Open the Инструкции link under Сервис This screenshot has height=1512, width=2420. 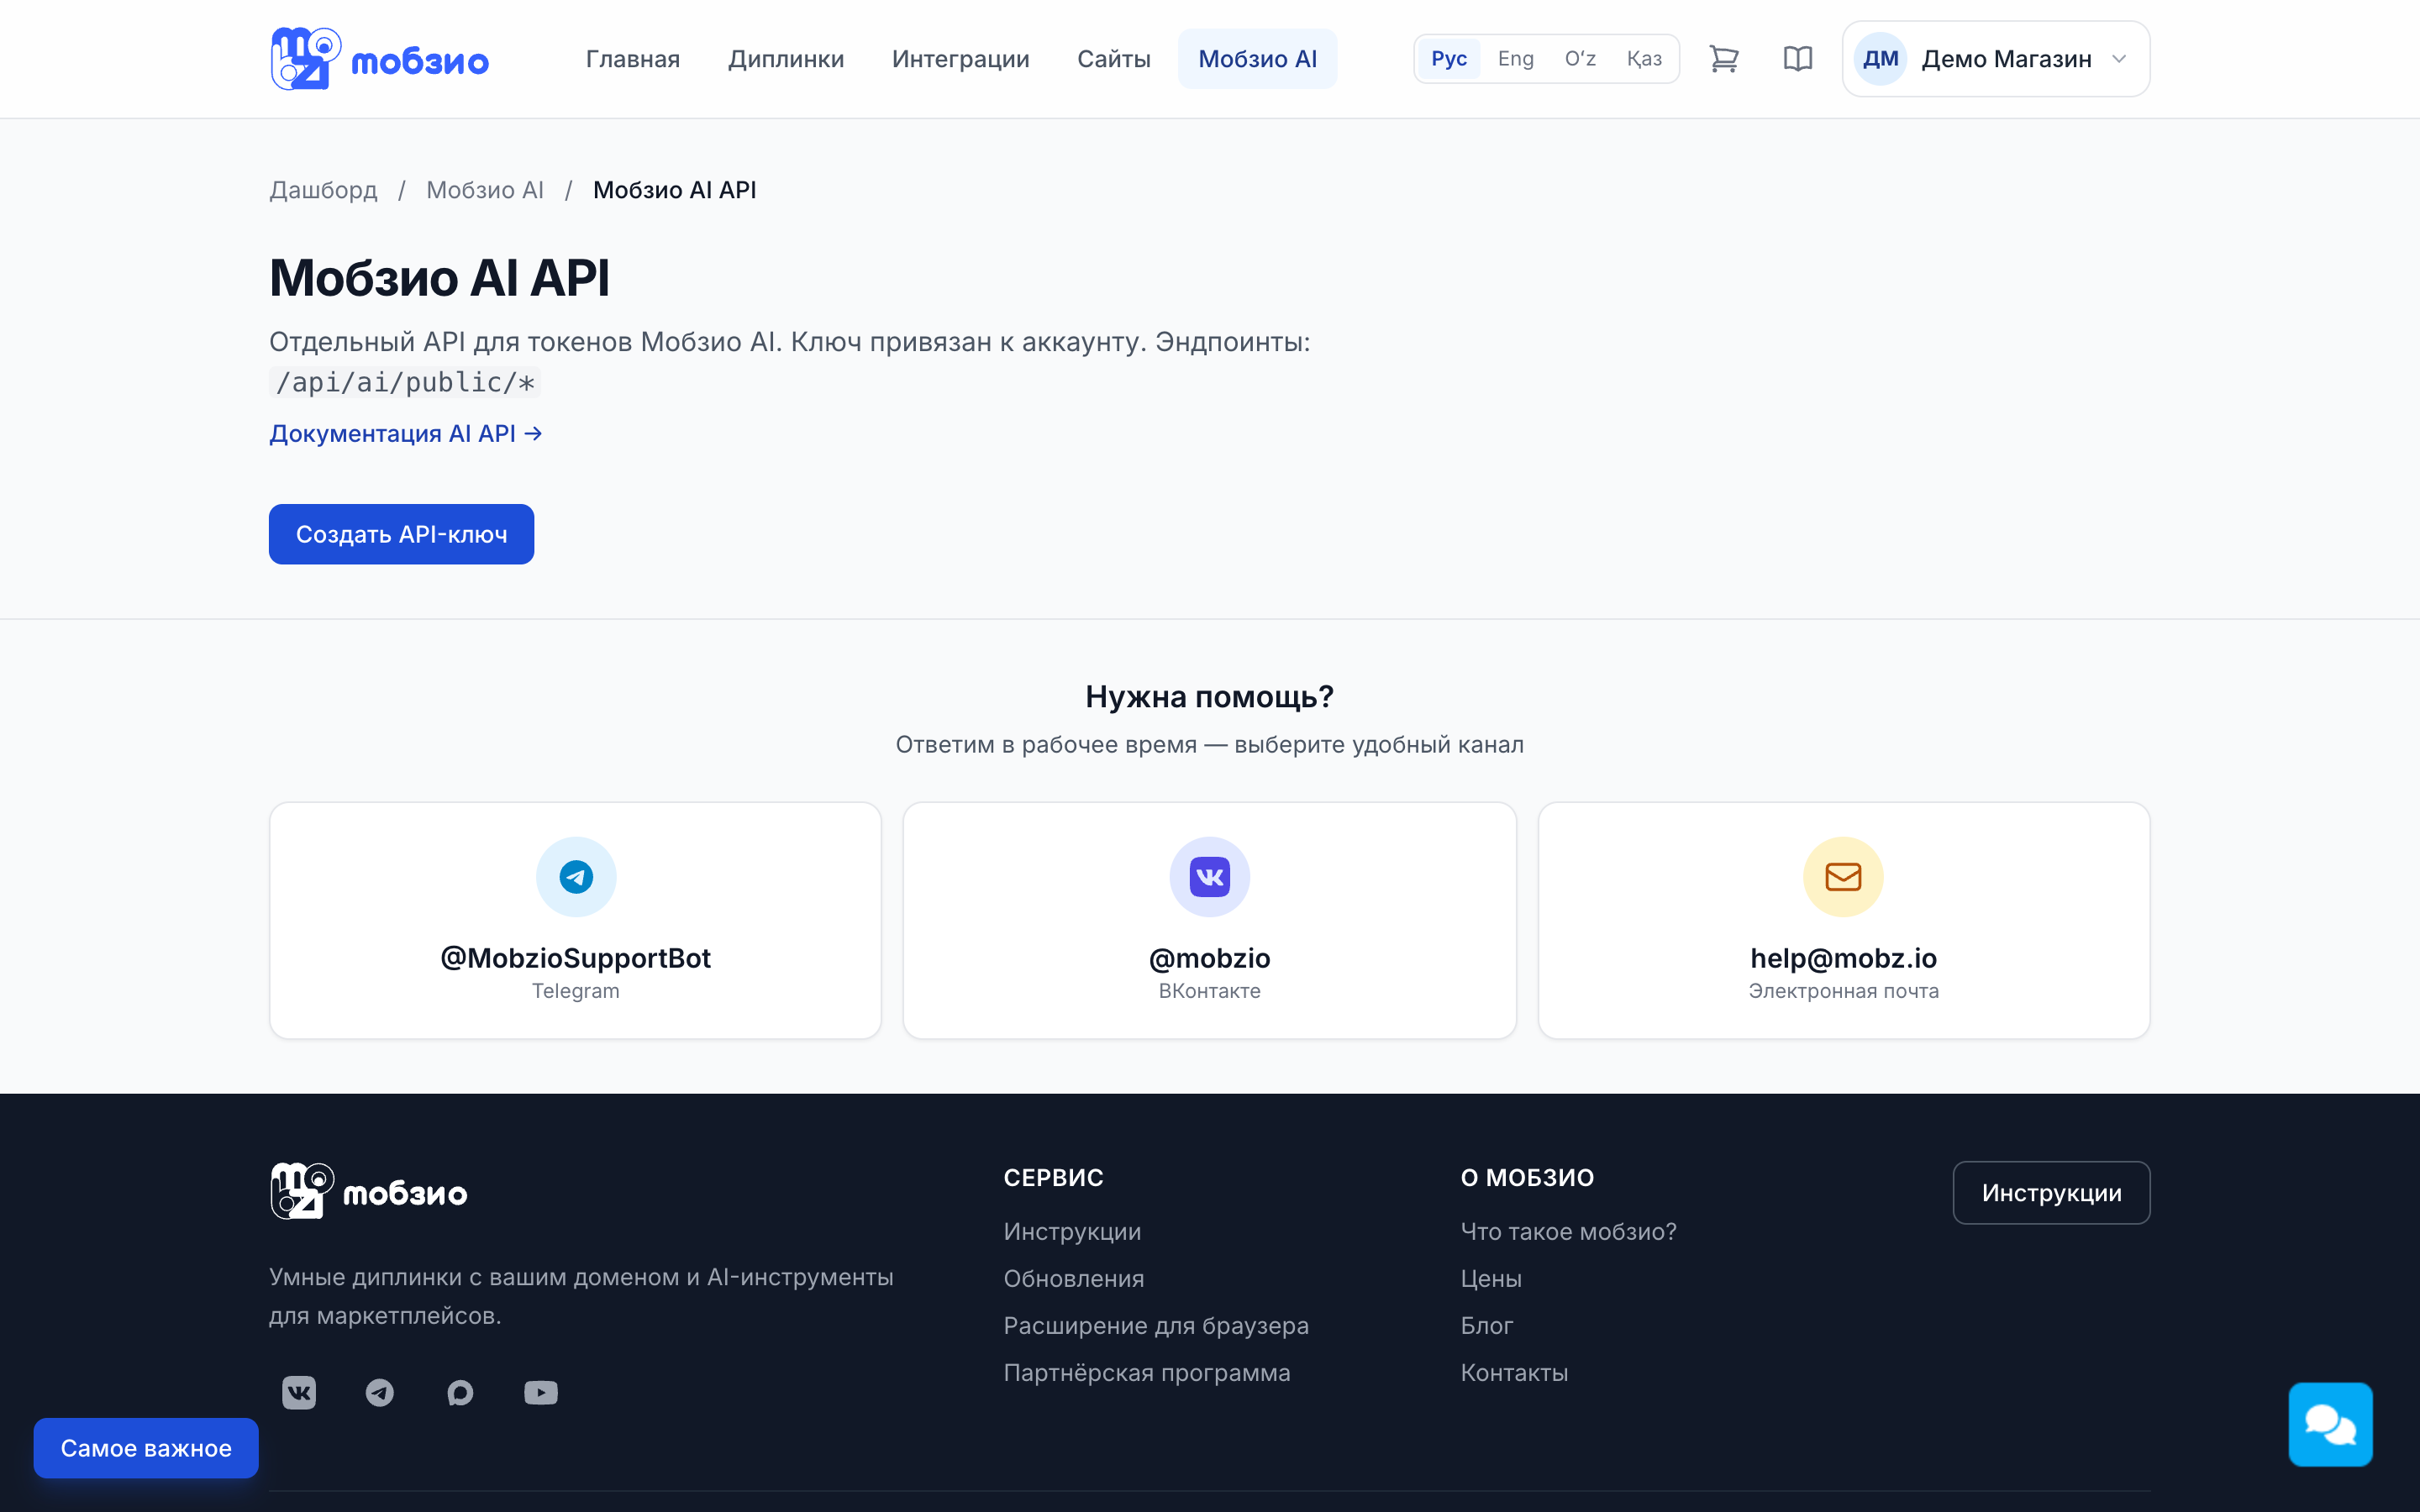click(x=1072, y=1231)
